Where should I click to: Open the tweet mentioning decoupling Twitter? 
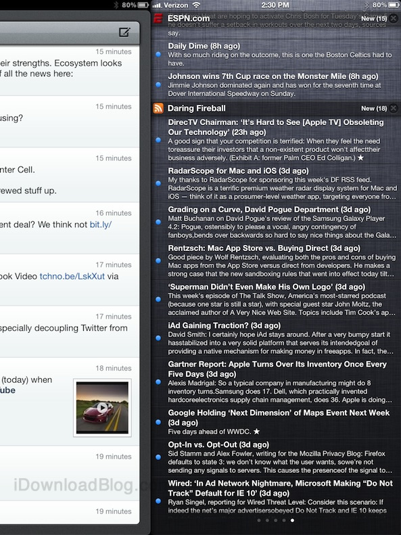pyautogui.click(x=70, y=331)
